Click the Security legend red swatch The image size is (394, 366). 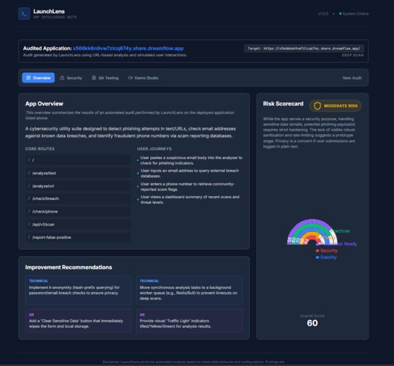(x=317, y=250)
